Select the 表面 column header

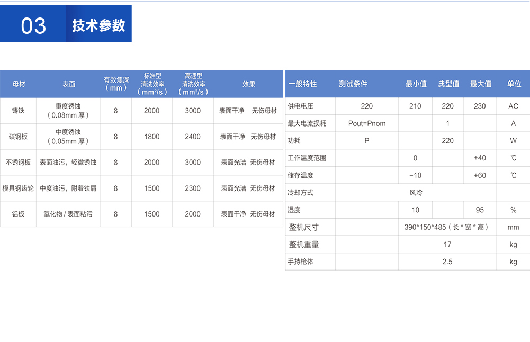(x=69, y=84)
